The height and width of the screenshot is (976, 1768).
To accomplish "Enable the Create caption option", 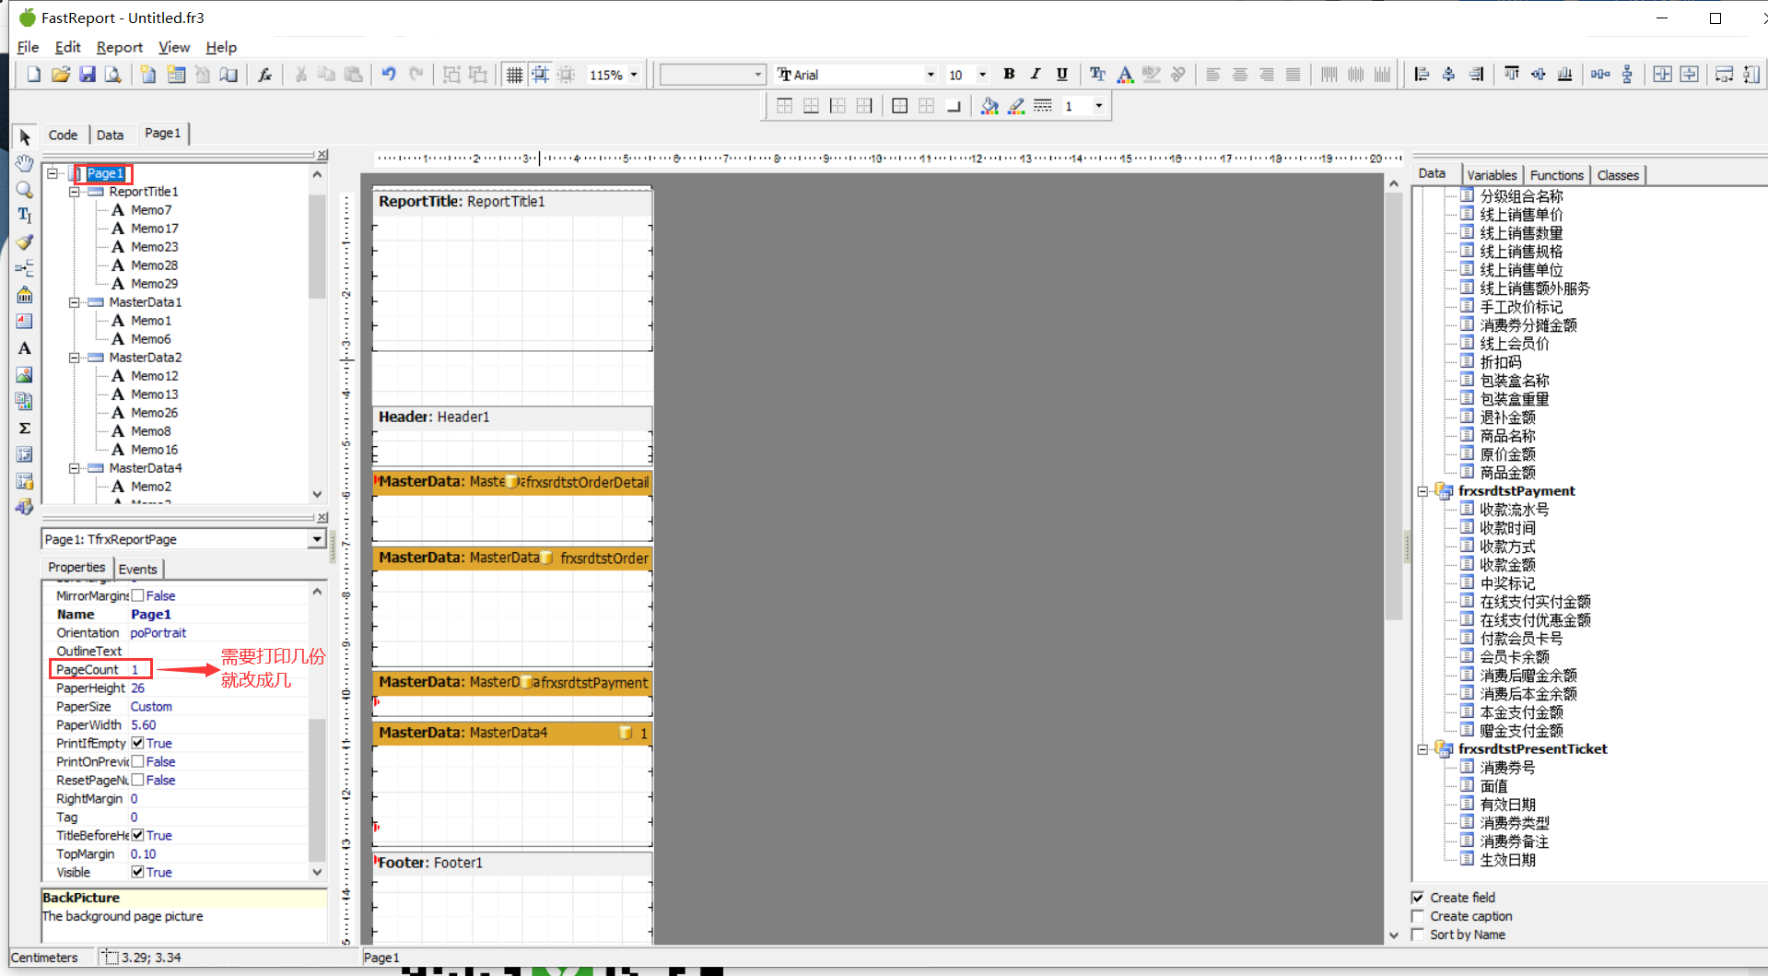I will point(1418,915).
